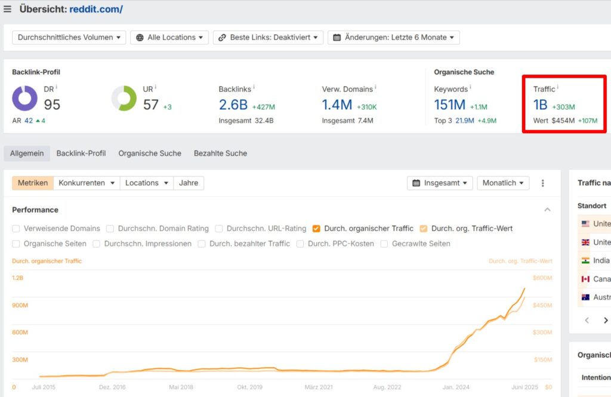Image resolution: width=611 pixels, height=397 pixels.
Task: Click the info icon next to DR
Action: click(57, 87)
